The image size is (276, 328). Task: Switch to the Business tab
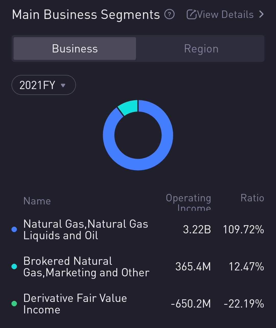(x=75, y=49)
